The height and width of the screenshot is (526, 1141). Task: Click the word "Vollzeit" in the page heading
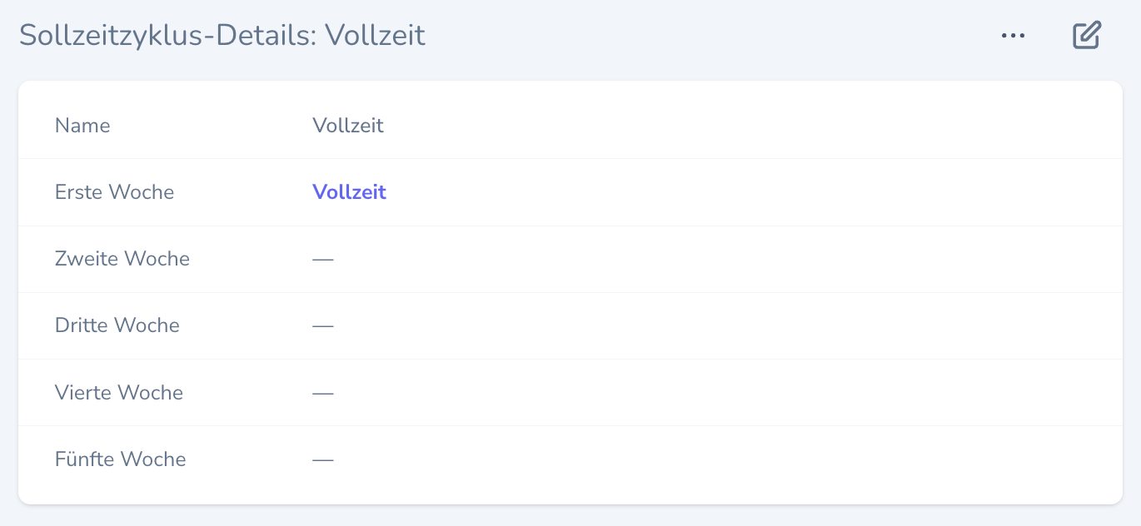click(375, 36)
